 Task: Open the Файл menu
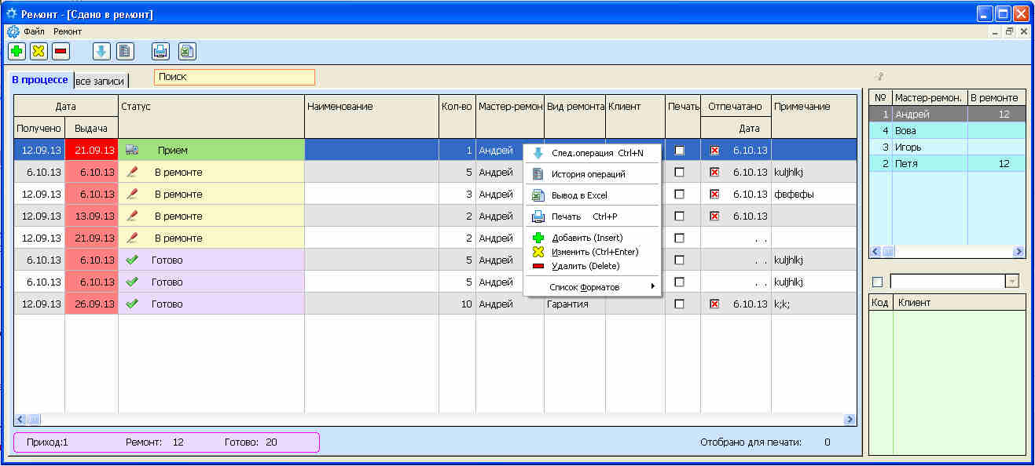pos(34,31)
